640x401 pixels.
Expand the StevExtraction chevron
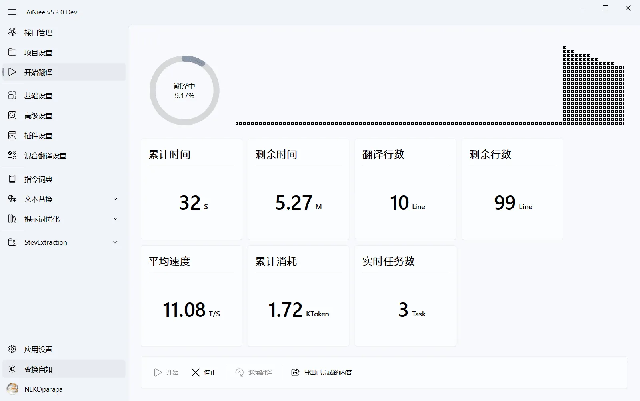(x=115, y=242)
